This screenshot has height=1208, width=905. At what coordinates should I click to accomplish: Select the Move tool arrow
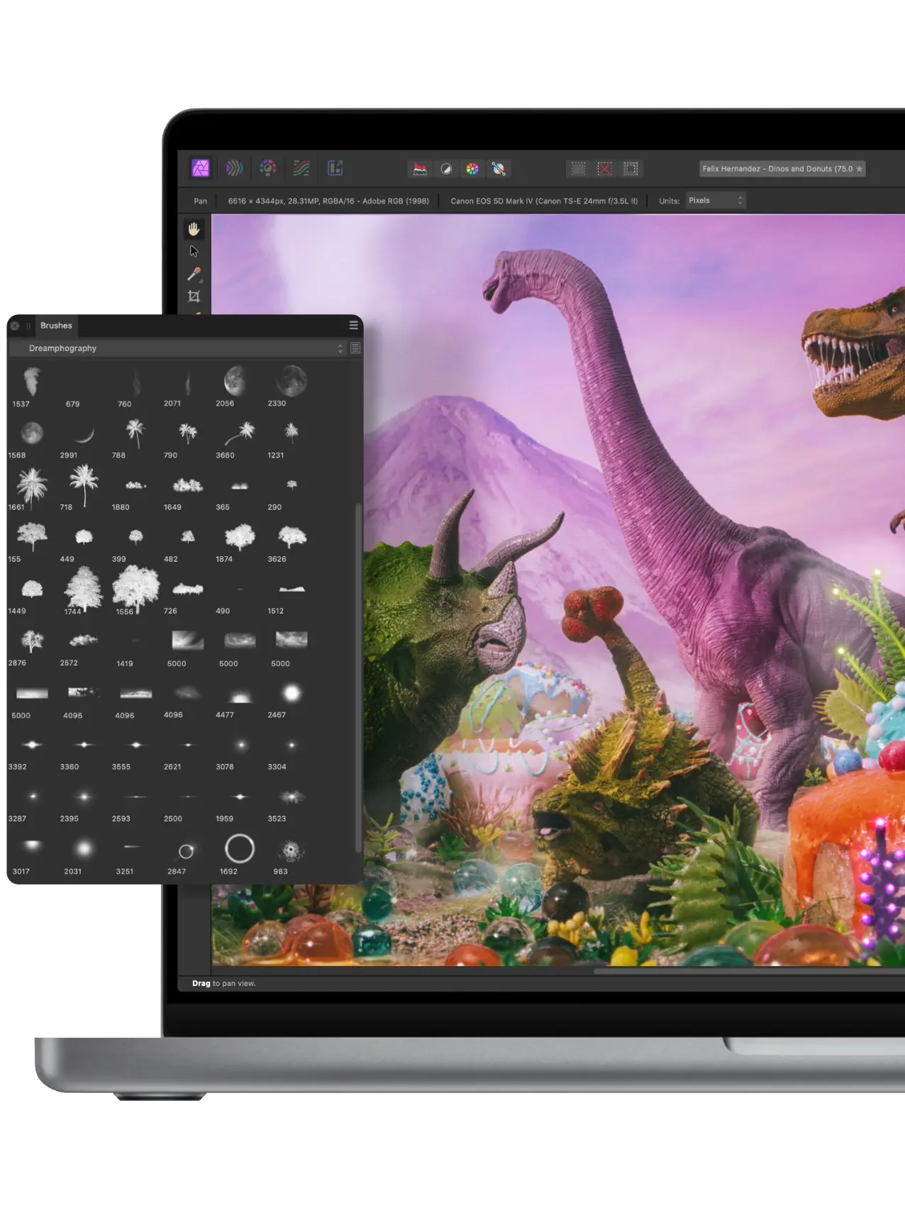click(x=194, y=251)
